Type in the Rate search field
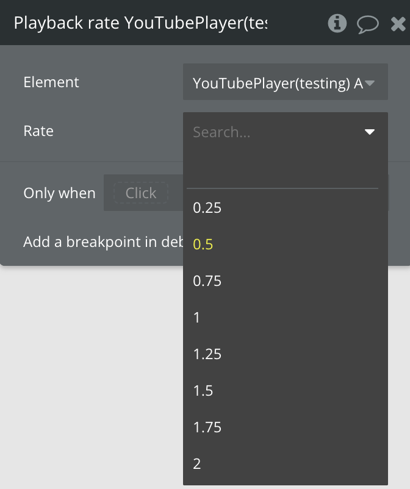Screen dimensions: 410x489 click(x=275, y=132)
